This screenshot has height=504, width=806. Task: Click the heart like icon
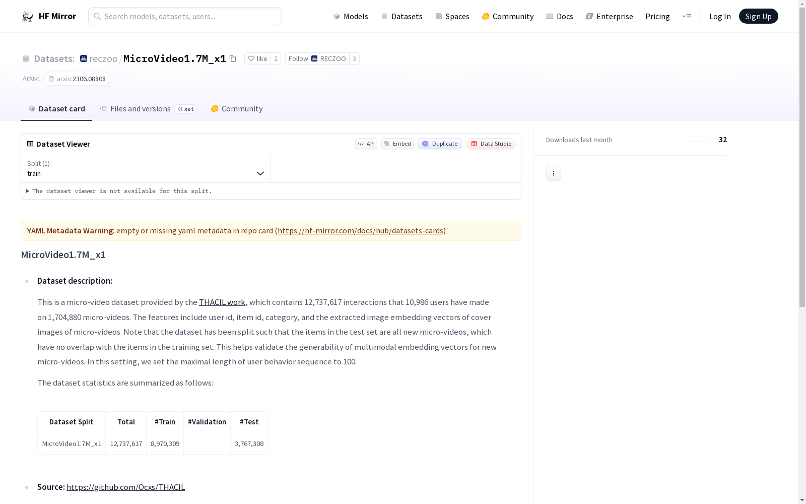(251, 58)
